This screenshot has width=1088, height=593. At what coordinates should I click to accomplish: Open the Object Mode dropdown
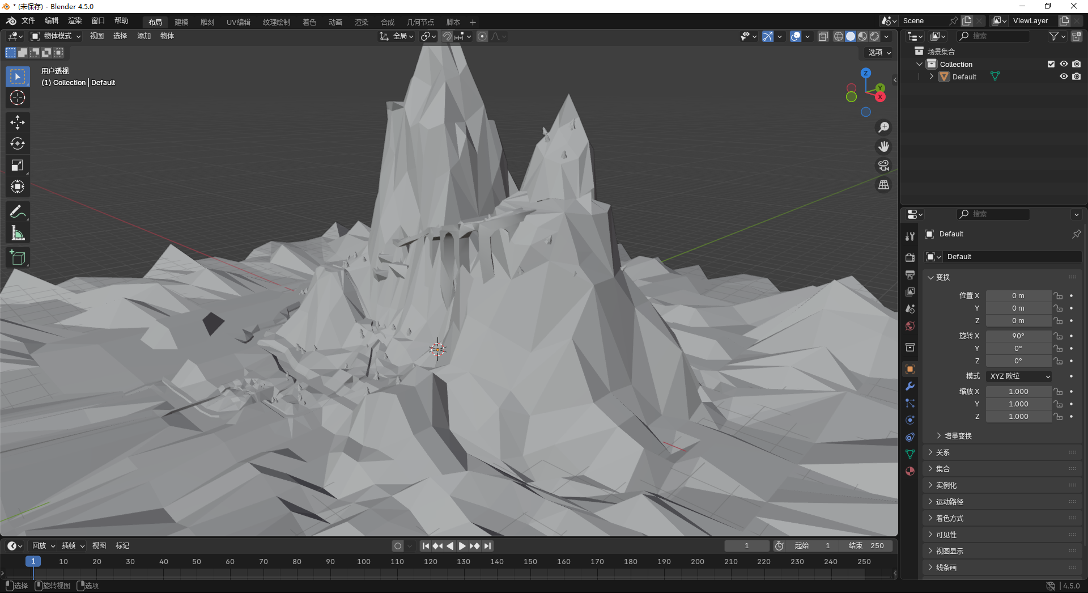[56, 36]
